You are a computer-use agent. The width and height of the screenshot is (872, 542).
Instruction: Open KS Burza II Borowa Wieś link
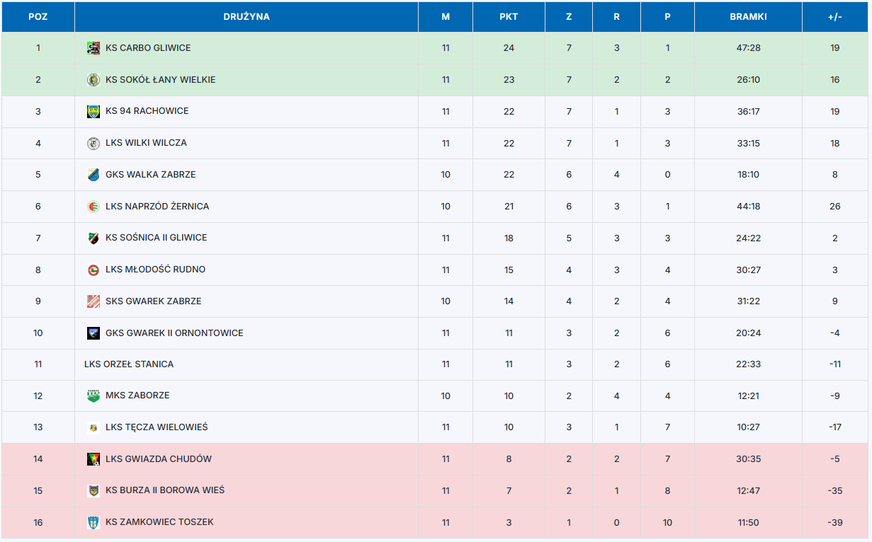(x=165, y=490)
